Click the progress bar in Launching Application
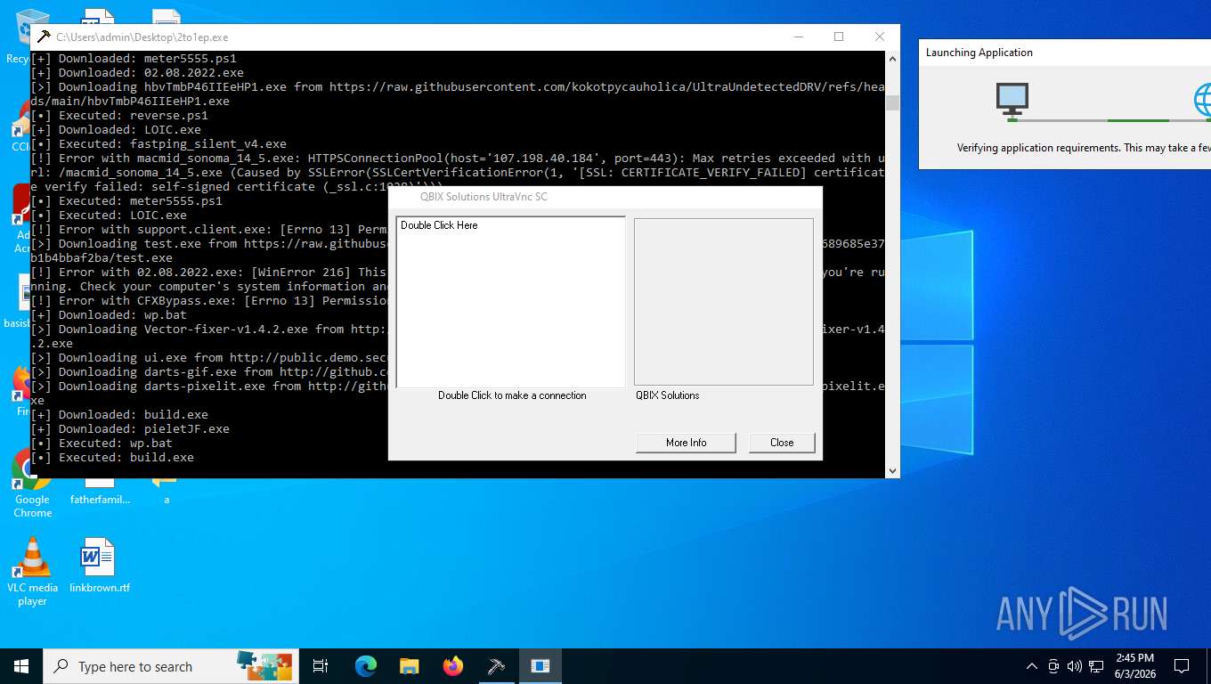 (1109, 120)
